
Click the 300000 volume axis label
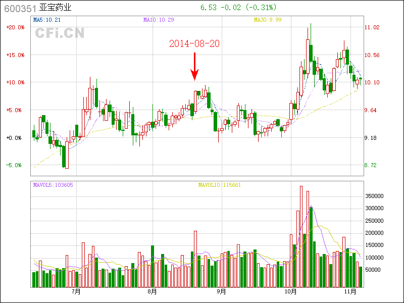pyautogui.click(x=374, y=208)
